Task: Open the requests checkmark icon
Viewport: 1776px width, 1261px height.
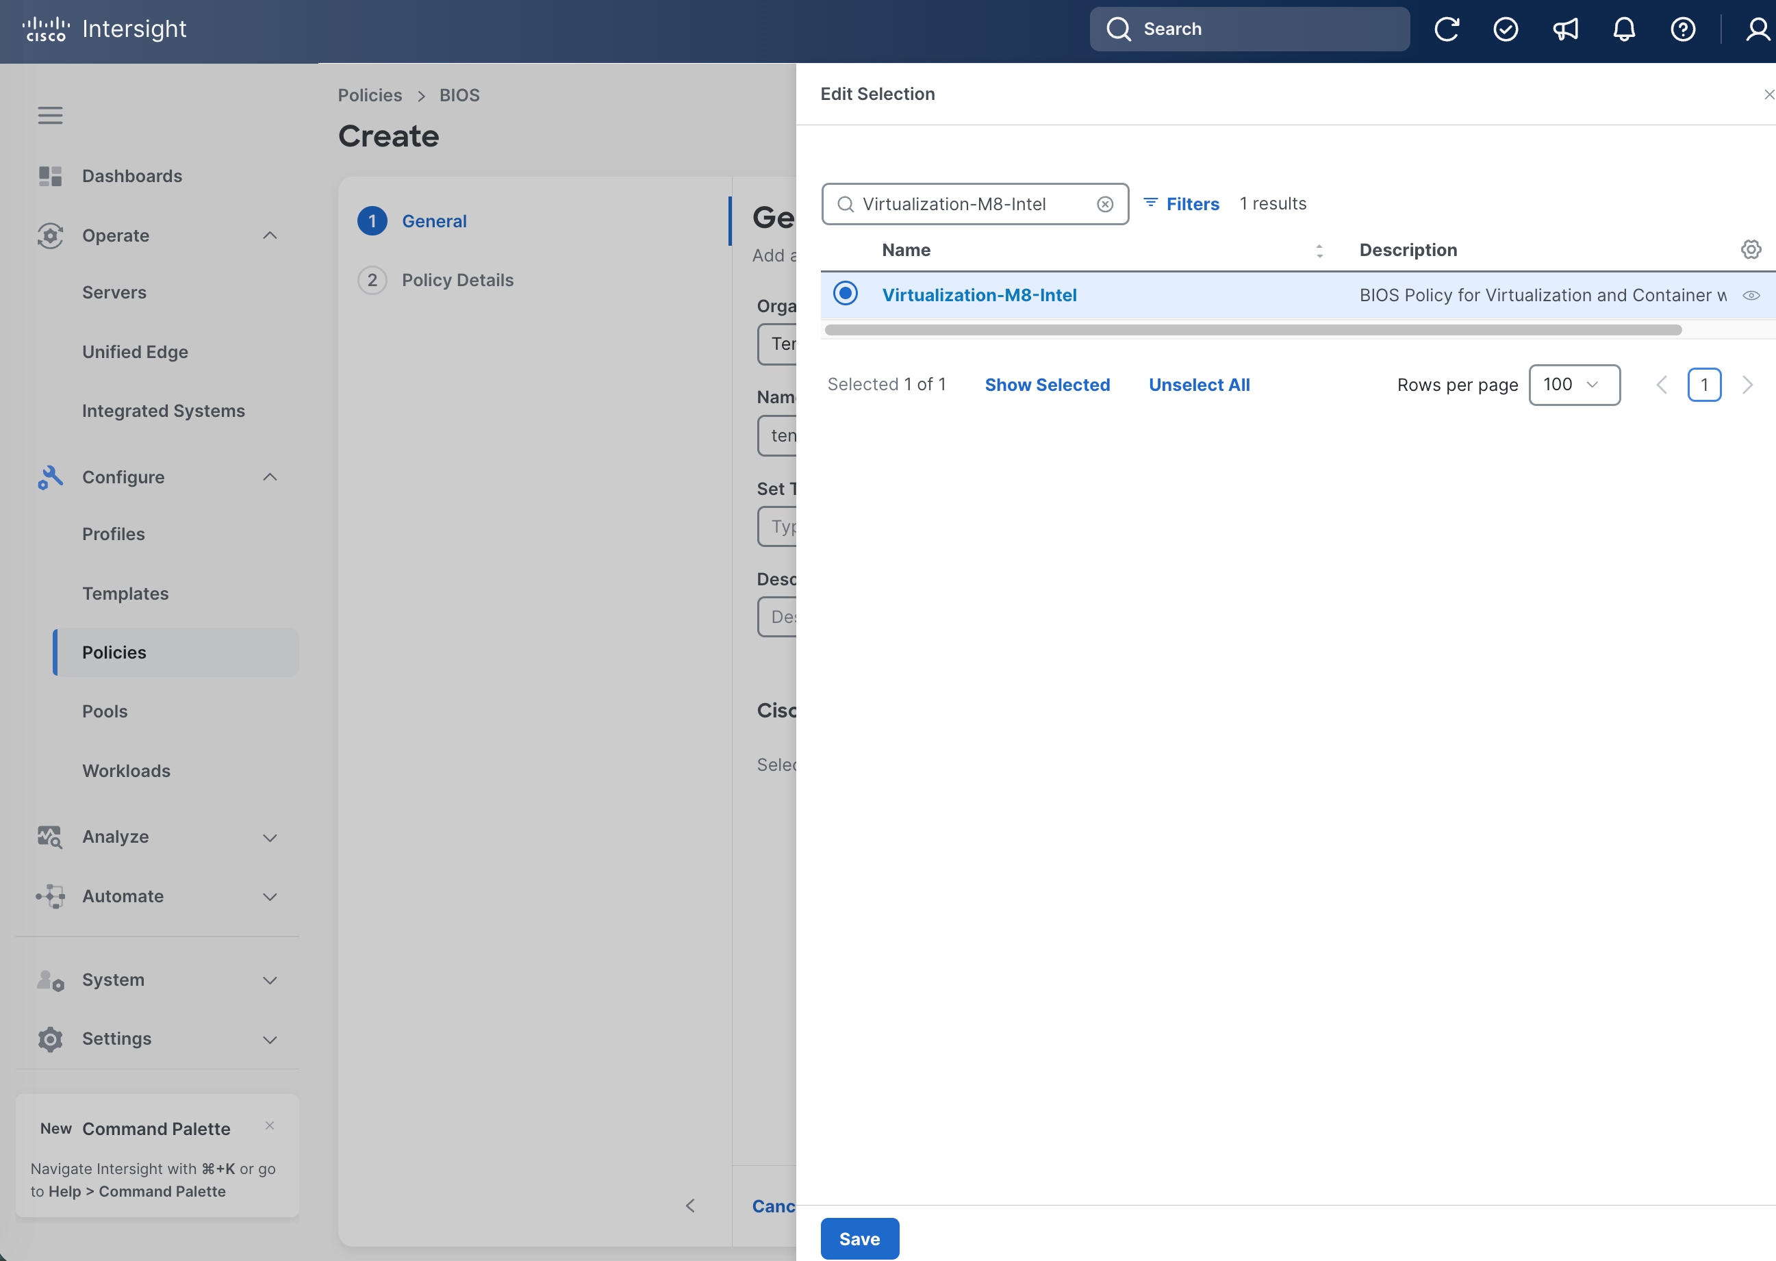Action: tap(1505, 29)
